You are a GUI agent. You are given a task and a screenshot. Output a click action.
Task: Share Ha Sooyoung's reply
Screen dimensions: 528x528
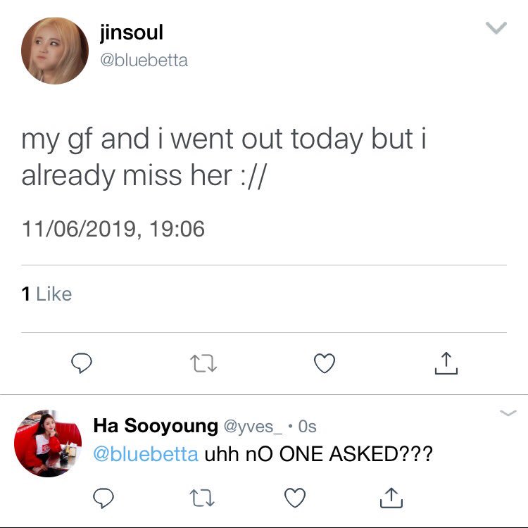[x=391, y=498]
